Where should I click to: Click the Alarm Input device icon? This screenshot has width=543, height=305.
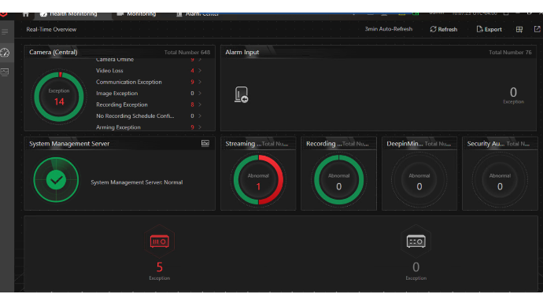[x=241, y=95]
